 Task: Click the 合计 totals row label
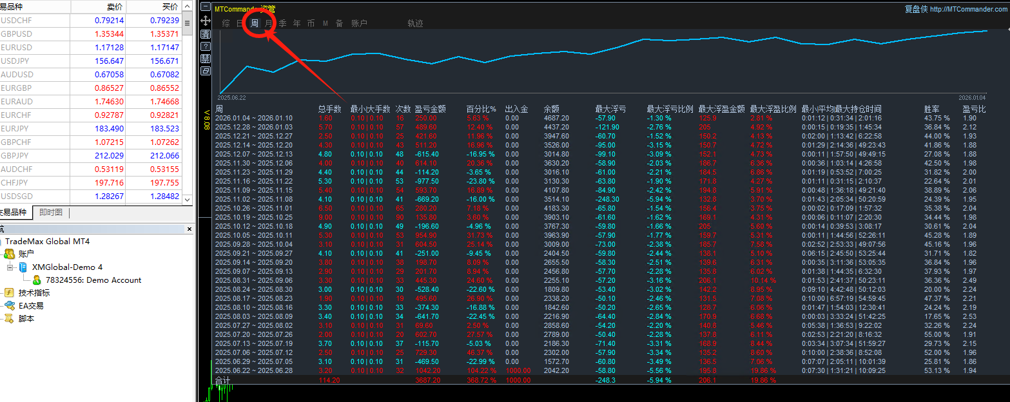click(x=222, y=380)
